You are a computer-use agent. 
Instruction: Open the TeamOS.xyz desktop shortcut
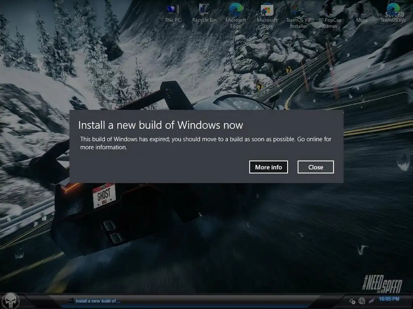pyautogui.click(x=393, y=13)
